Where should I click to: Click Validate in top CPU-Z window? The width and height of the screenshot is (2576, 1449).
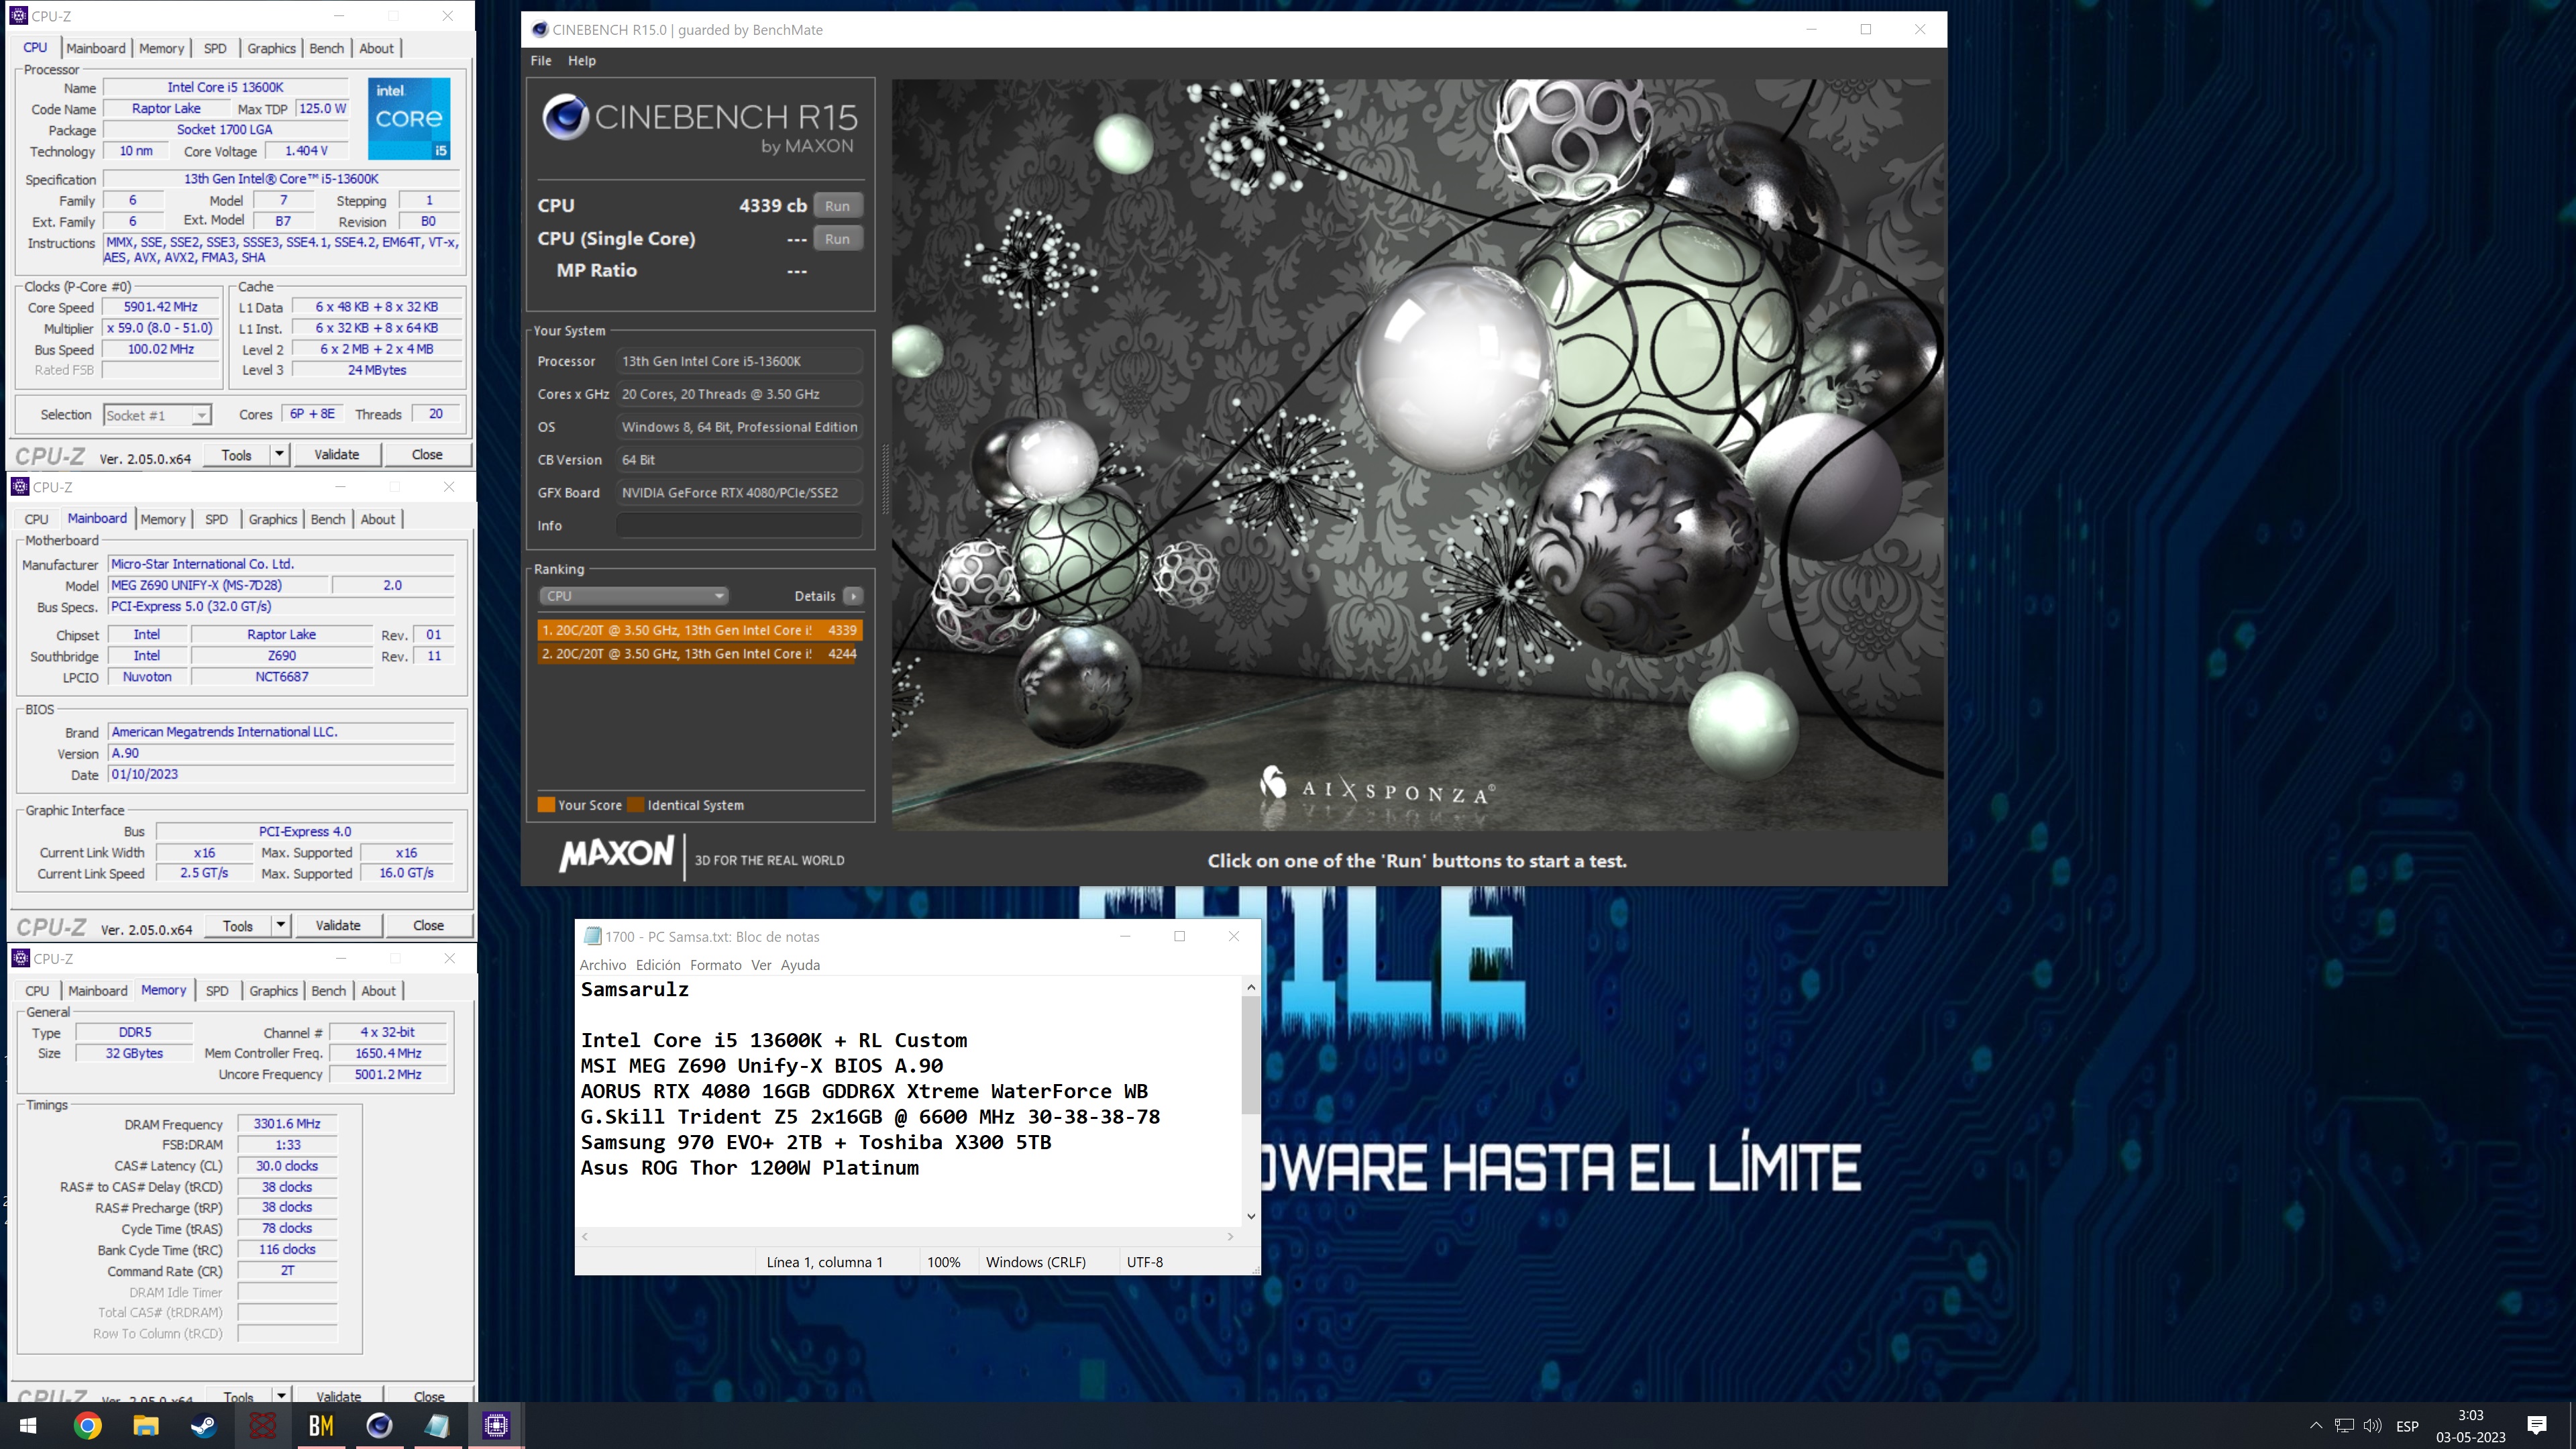tap(336, 455)
